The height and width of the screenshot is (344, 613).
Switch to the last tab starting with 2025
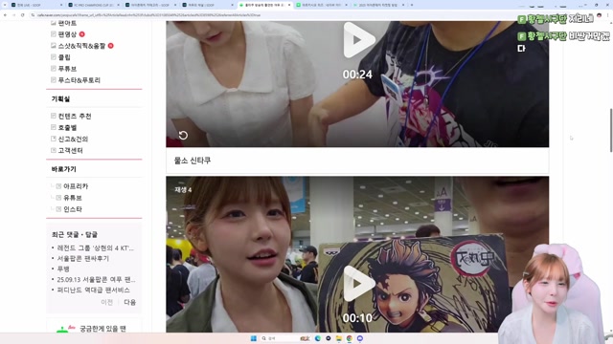378,5
